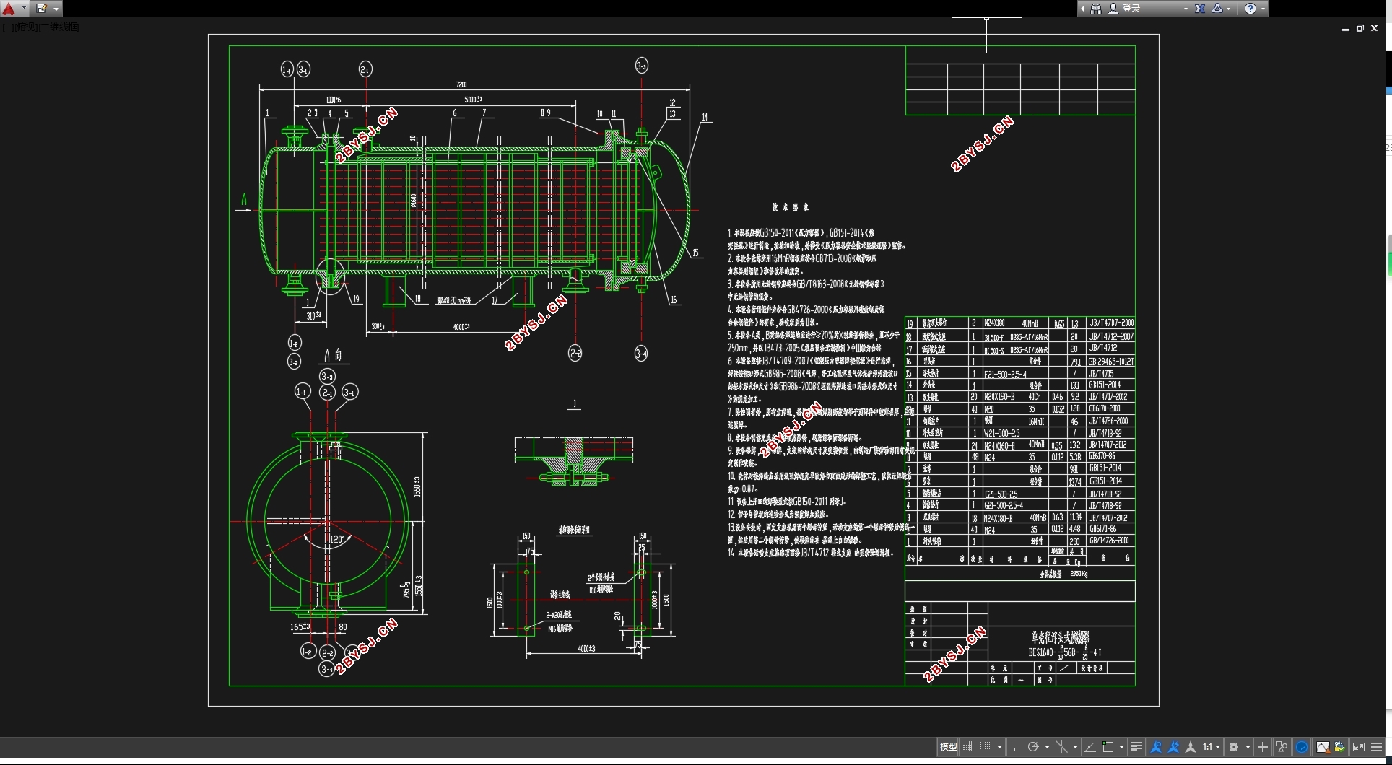Toggle hardware acceleration blue circle icon
This screenshot has height=765, width=1392.
click(1302, 747)
